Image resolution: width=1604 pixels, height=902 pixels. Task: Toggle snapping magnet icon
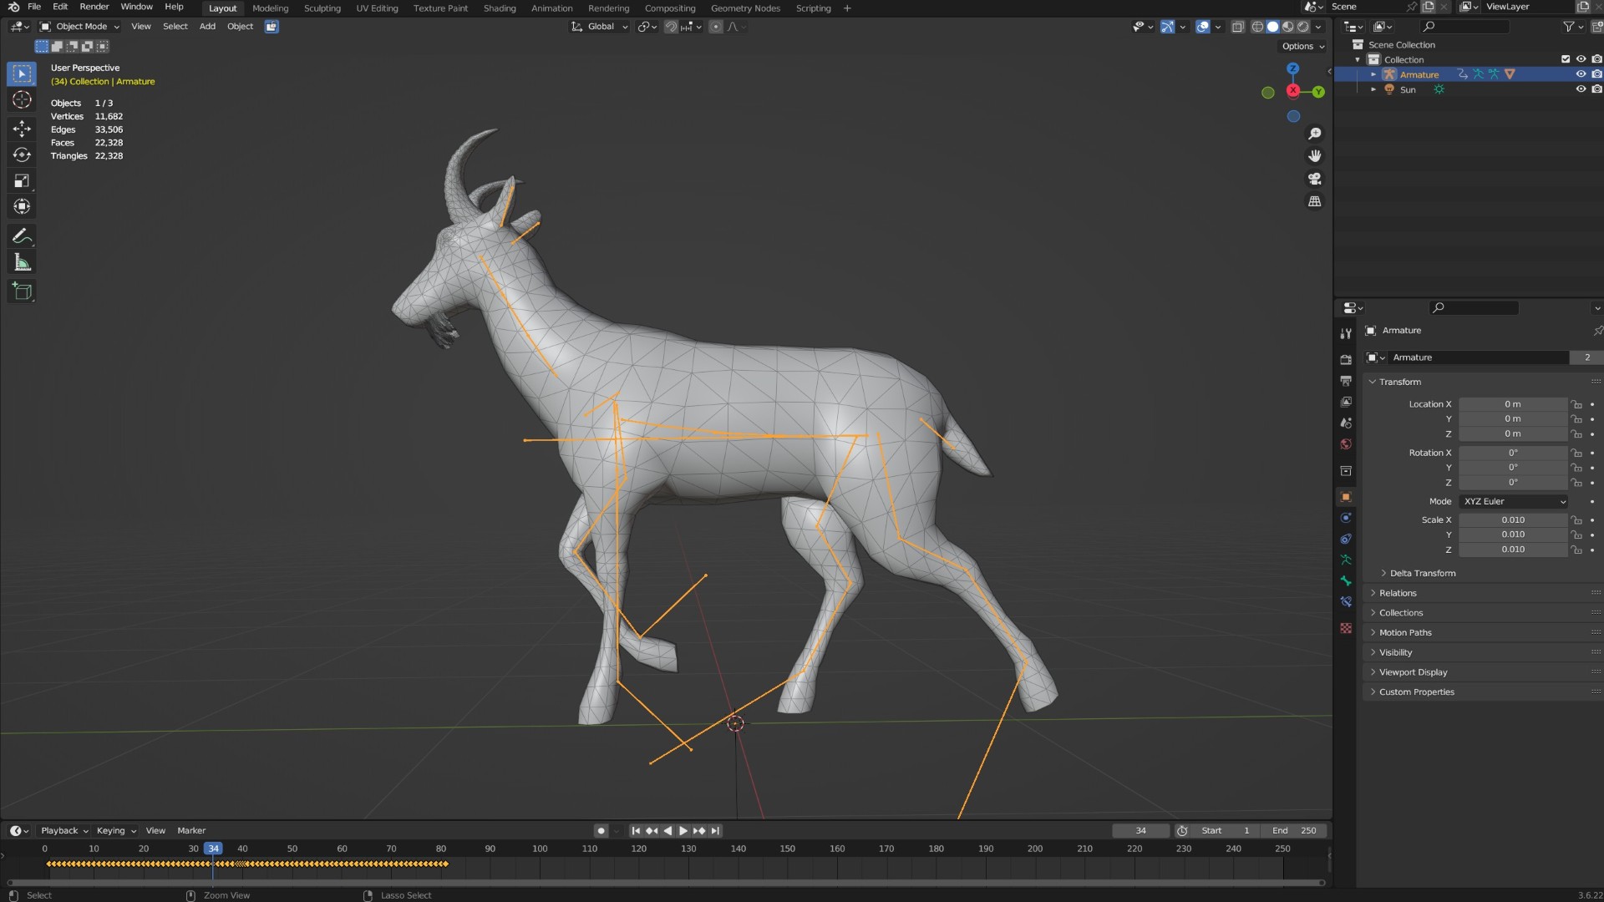(671, 27)
